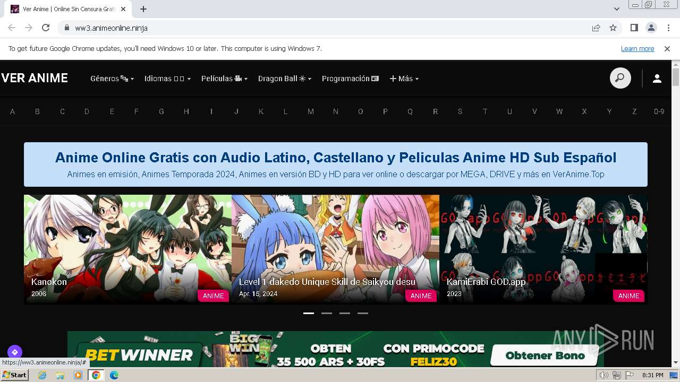The image size is (680, 382).
Task: Switch to Chrome in the taskbar
Action: pos(96,375)
